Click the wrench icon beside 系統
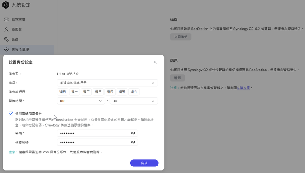 6,39
